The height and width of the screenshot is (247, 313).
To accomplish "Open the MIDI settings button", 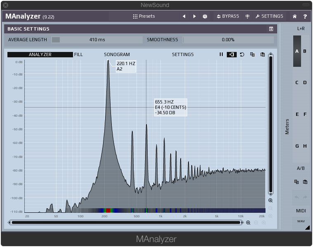I will tap(301, 211).
